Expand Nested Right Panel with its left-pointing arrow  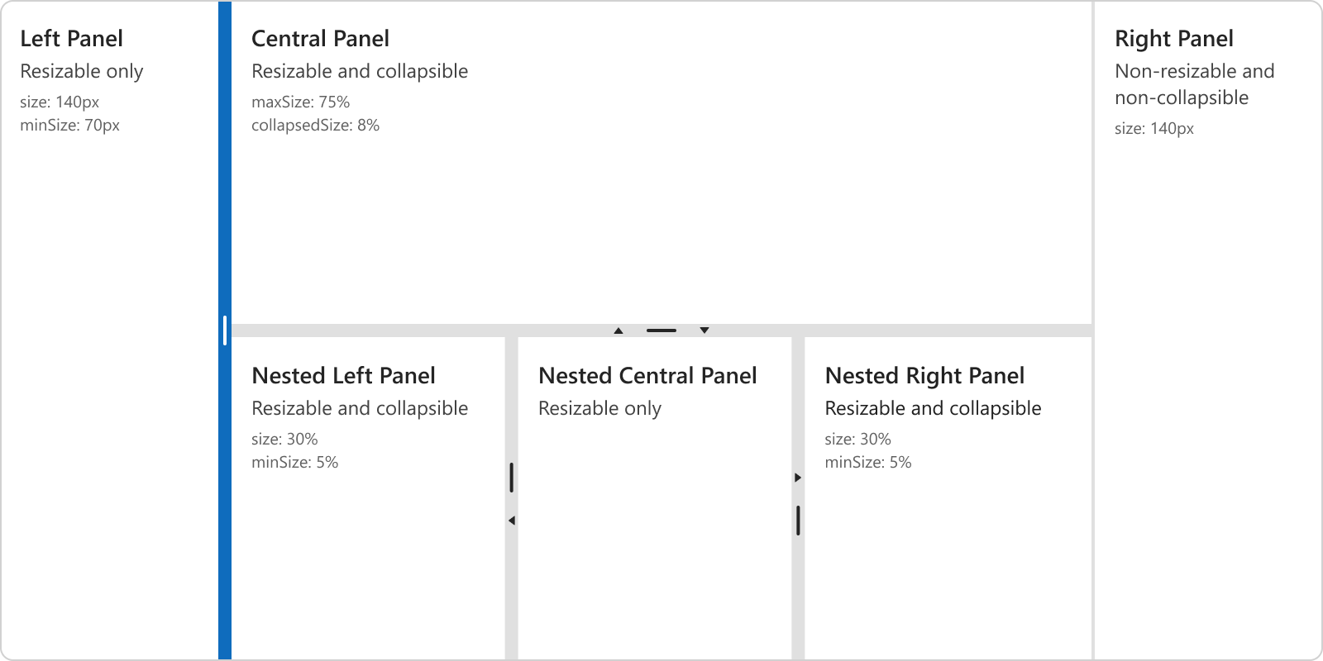pyautogui.click(x=511, y=520)
